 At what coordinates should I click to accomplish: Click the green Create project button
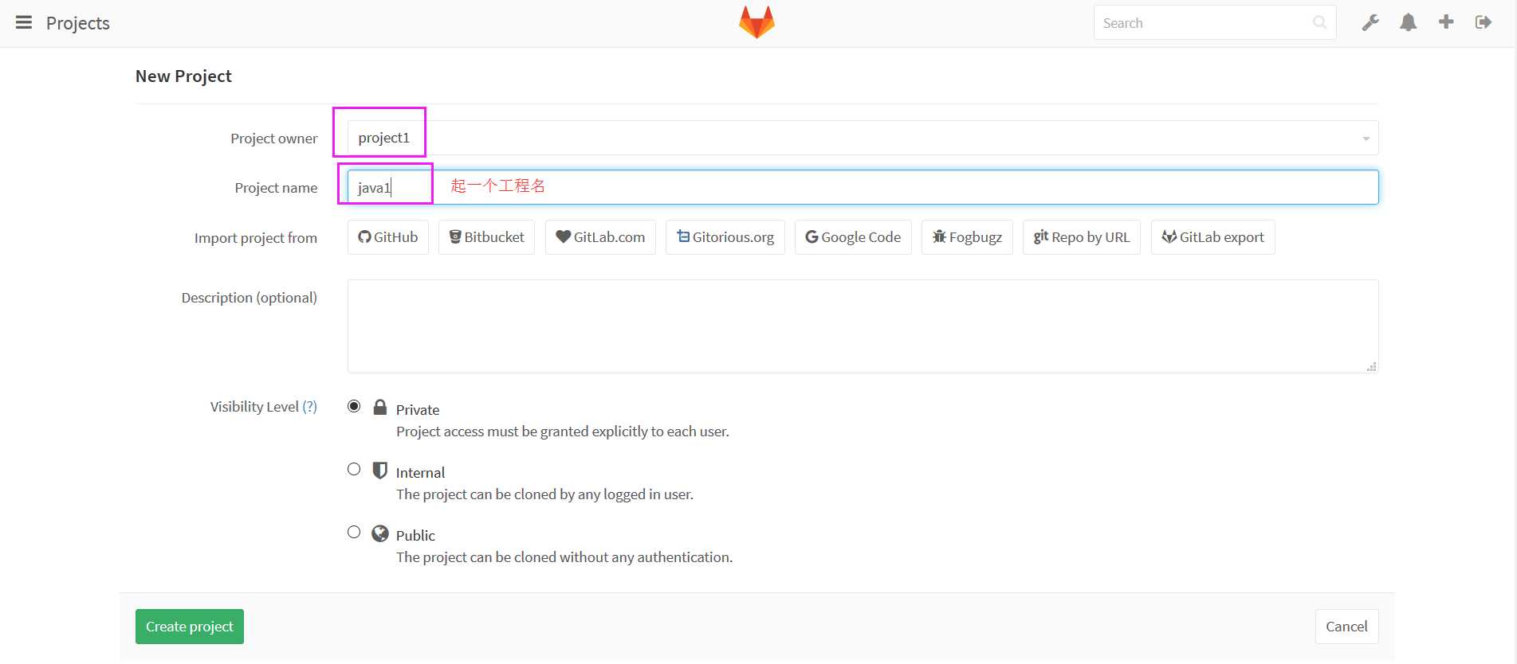tap(190, 627)
